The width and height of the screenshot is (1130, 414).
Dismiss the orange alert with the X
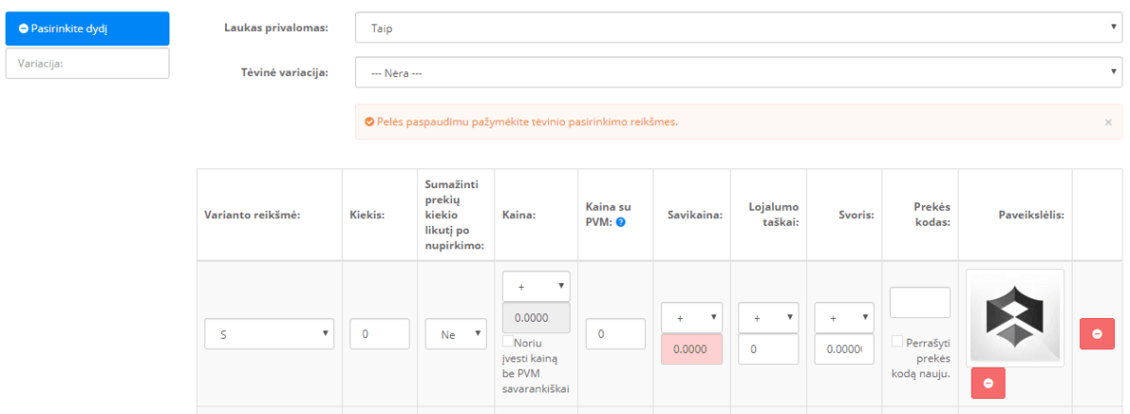1107,122
